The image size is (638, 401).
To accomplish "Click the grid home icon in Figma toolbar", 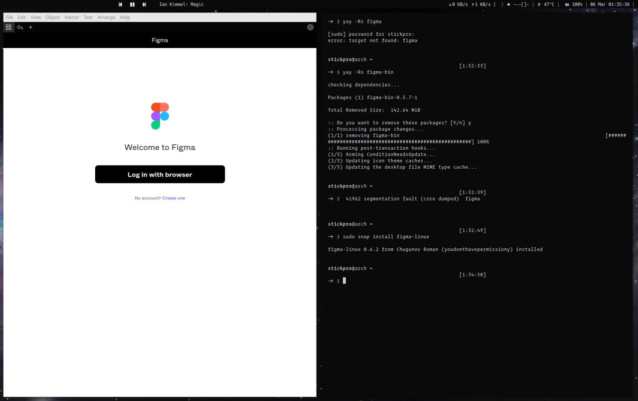I will [8, 27].
